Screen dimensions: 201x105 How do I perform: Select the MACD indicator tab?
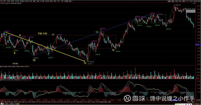point(16,102)
